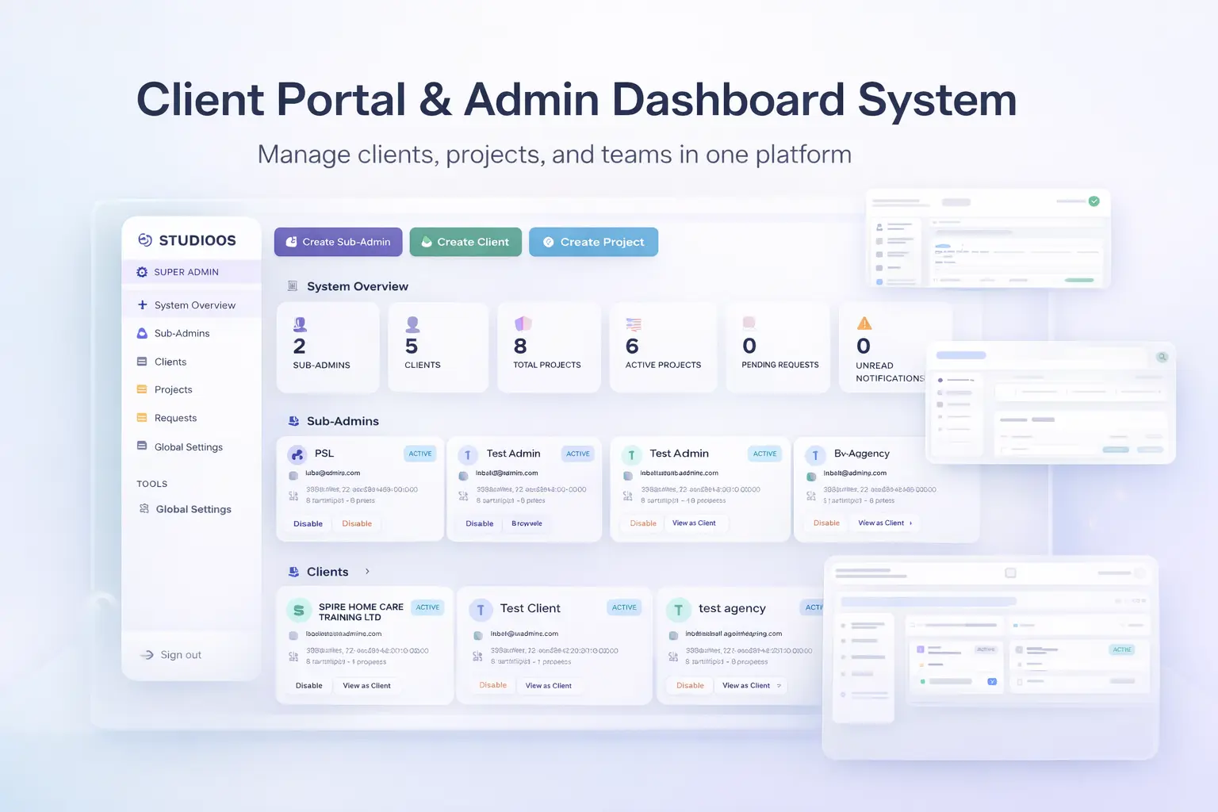Click the Create Sub-Admin button
This screenshot has width=1218, height=812.
[x=338, y=242]
